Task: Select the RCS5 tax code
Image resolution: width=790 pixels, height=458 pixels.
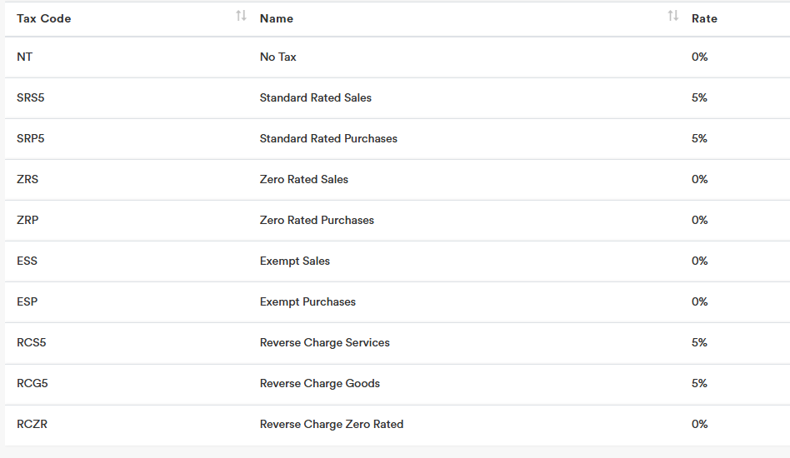Action: coord(32,343)
